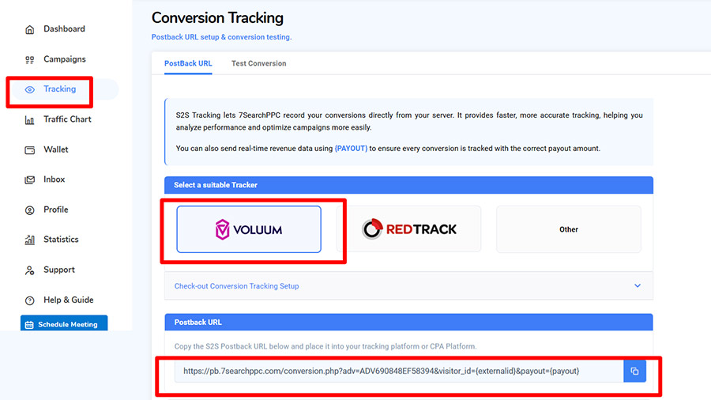Choose the RedTrack tracker option
This screenshot has width=711, height=400.
[x=408, y=229]
